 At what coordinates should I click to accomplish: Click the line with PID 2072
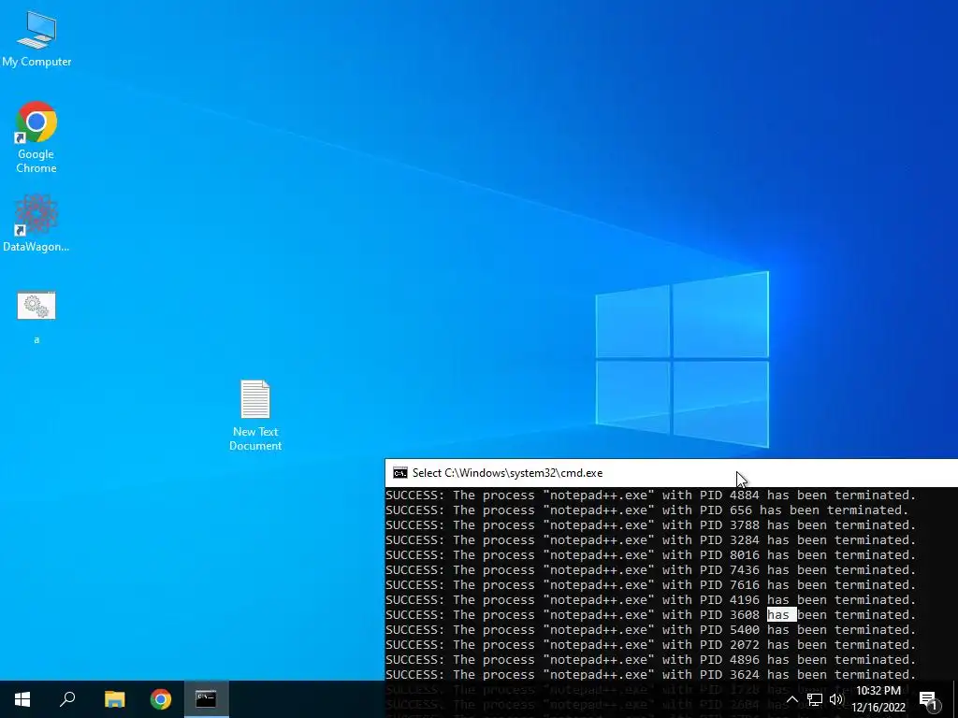click(x=651, y=645)
